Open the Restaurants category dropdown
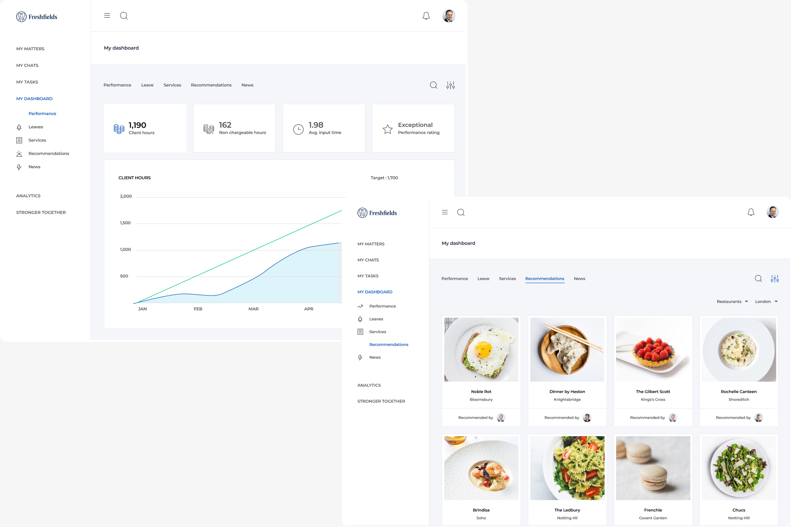 point(732,302)
